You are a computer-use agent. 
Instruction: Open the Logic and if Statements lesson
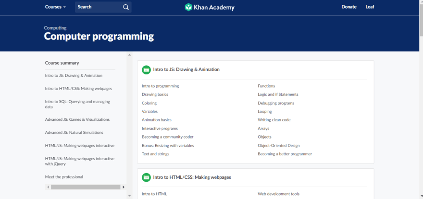tap(278, 94)
